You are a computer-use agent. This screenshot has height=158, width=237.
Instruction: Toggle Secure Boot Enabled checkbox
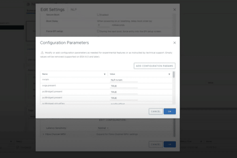pos(98,15)
